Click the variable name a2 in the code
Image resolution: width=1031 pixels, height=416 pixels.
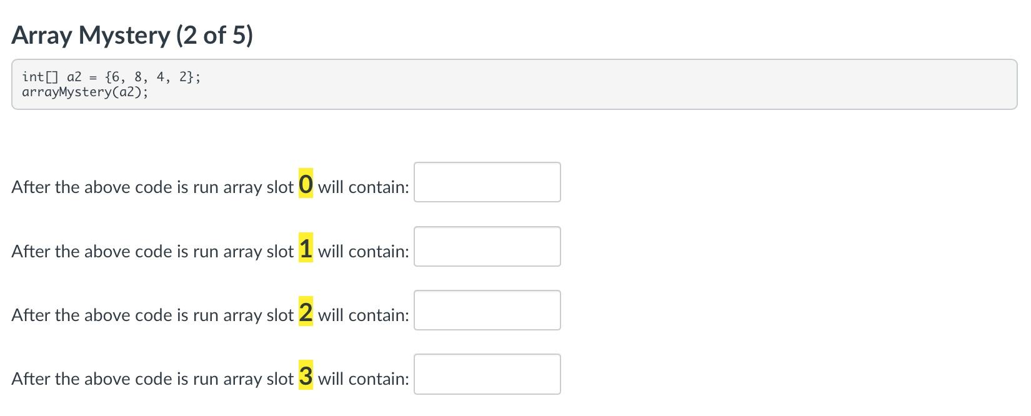coord(74,76)
